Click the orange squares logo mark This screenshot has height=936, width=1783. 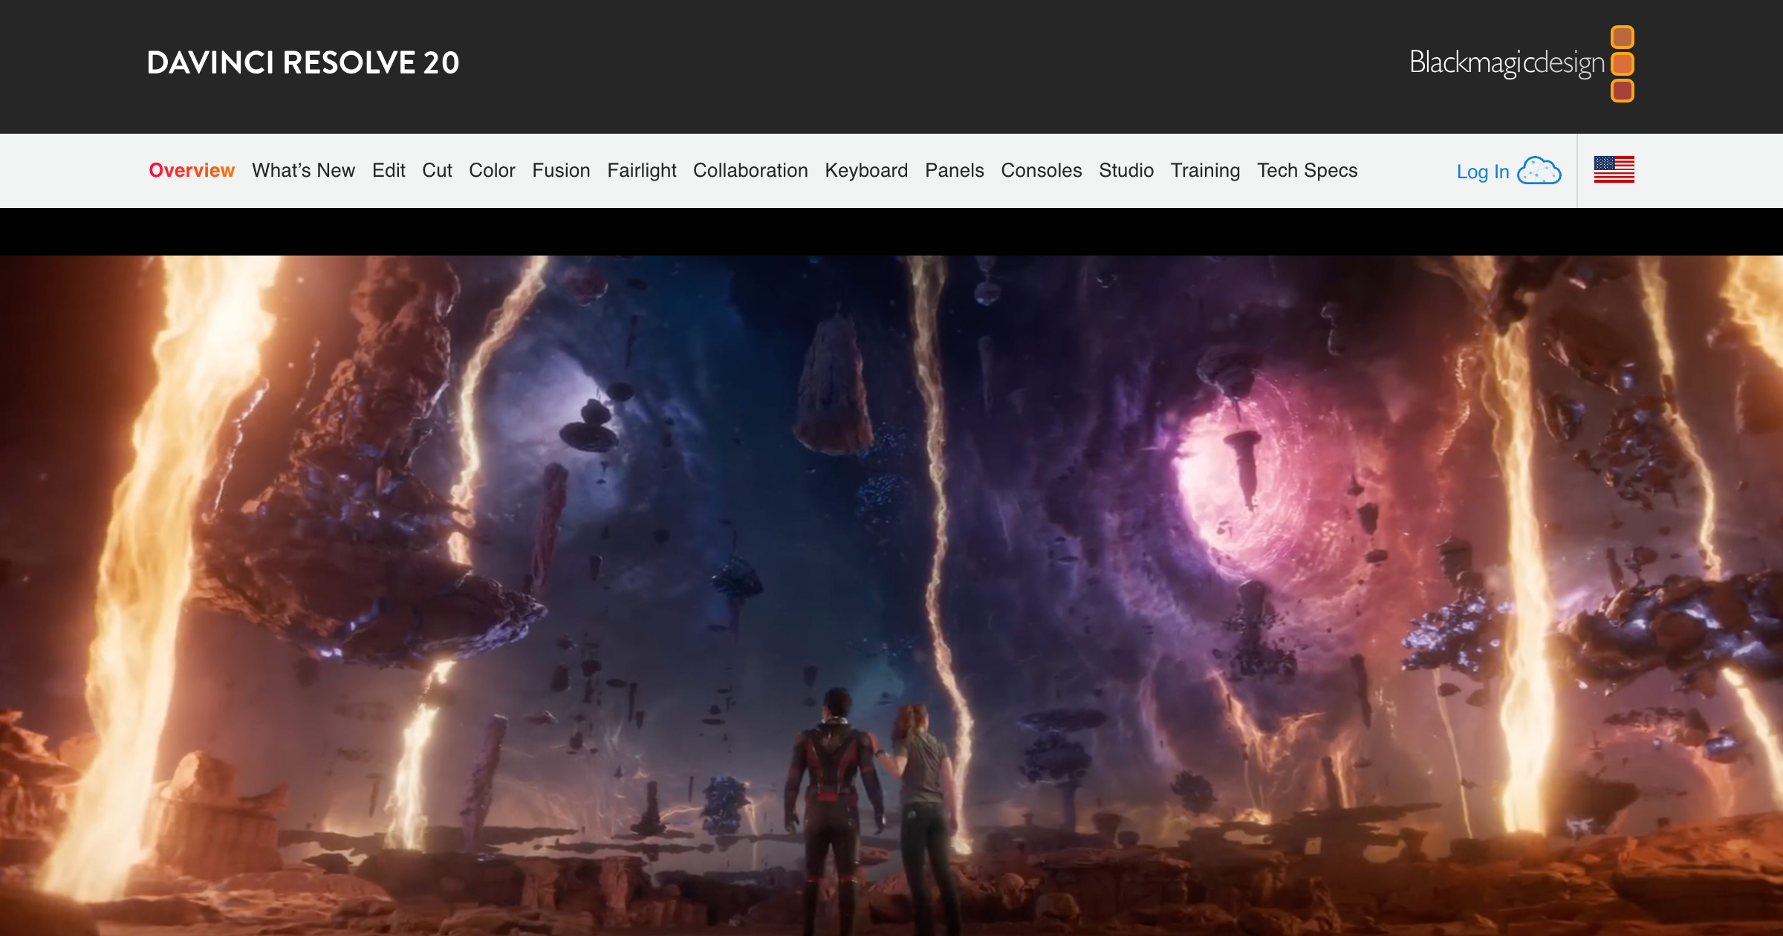1623,63
